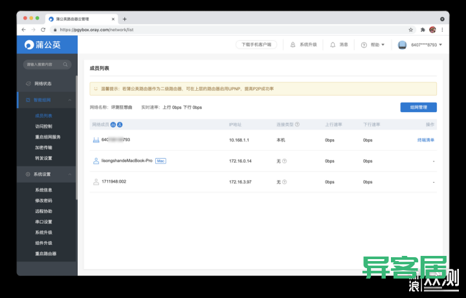
Task: Click the 上行速率 column header
Action: 333,124
